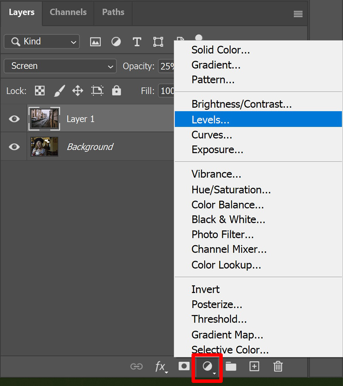Hide Background layer with eye icon
343x386 pixels.
pyautogui.click(x=14, y=147)
